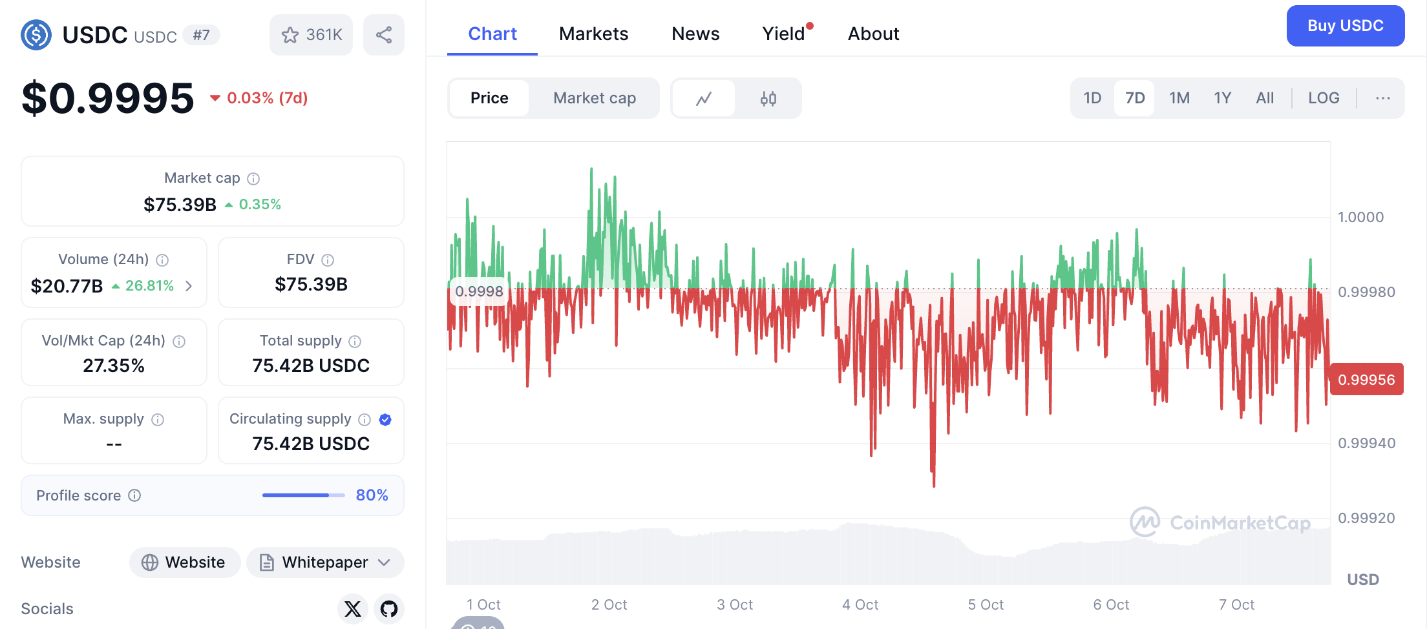Open the chart's more options menu
1427x629 pixels.
pos(1383,98)
